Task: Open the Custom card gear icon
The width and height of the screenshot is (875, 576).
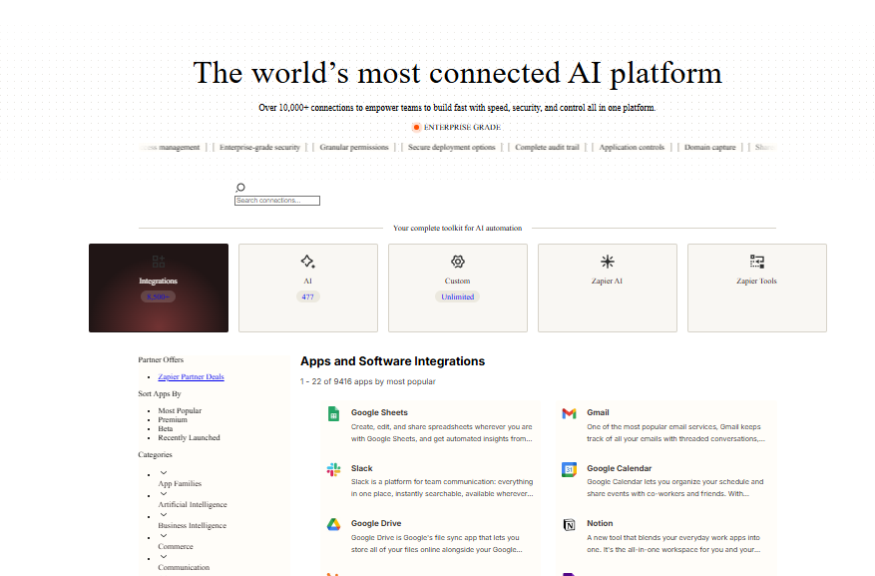Action: pyautogui.click(x=457, y=261)
